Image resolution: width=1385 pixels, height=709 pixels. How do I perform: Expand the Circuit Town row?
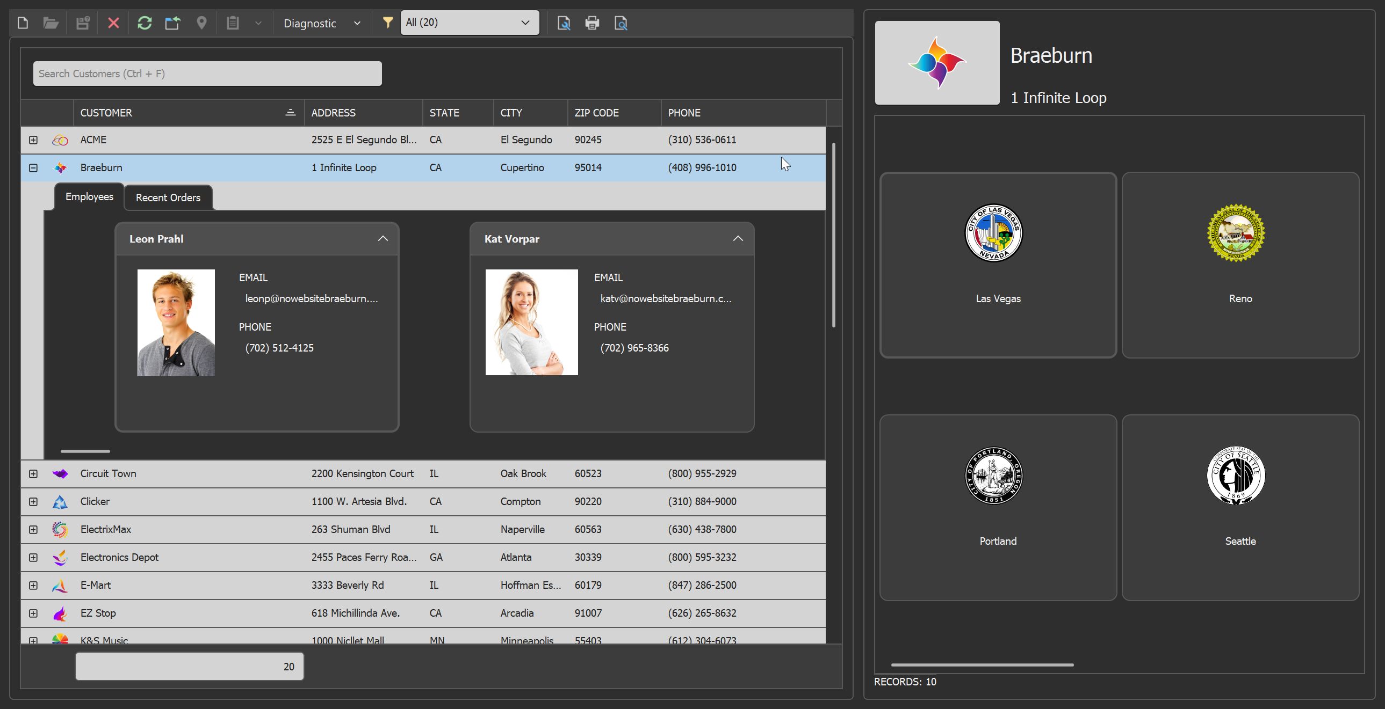(33, 474)
